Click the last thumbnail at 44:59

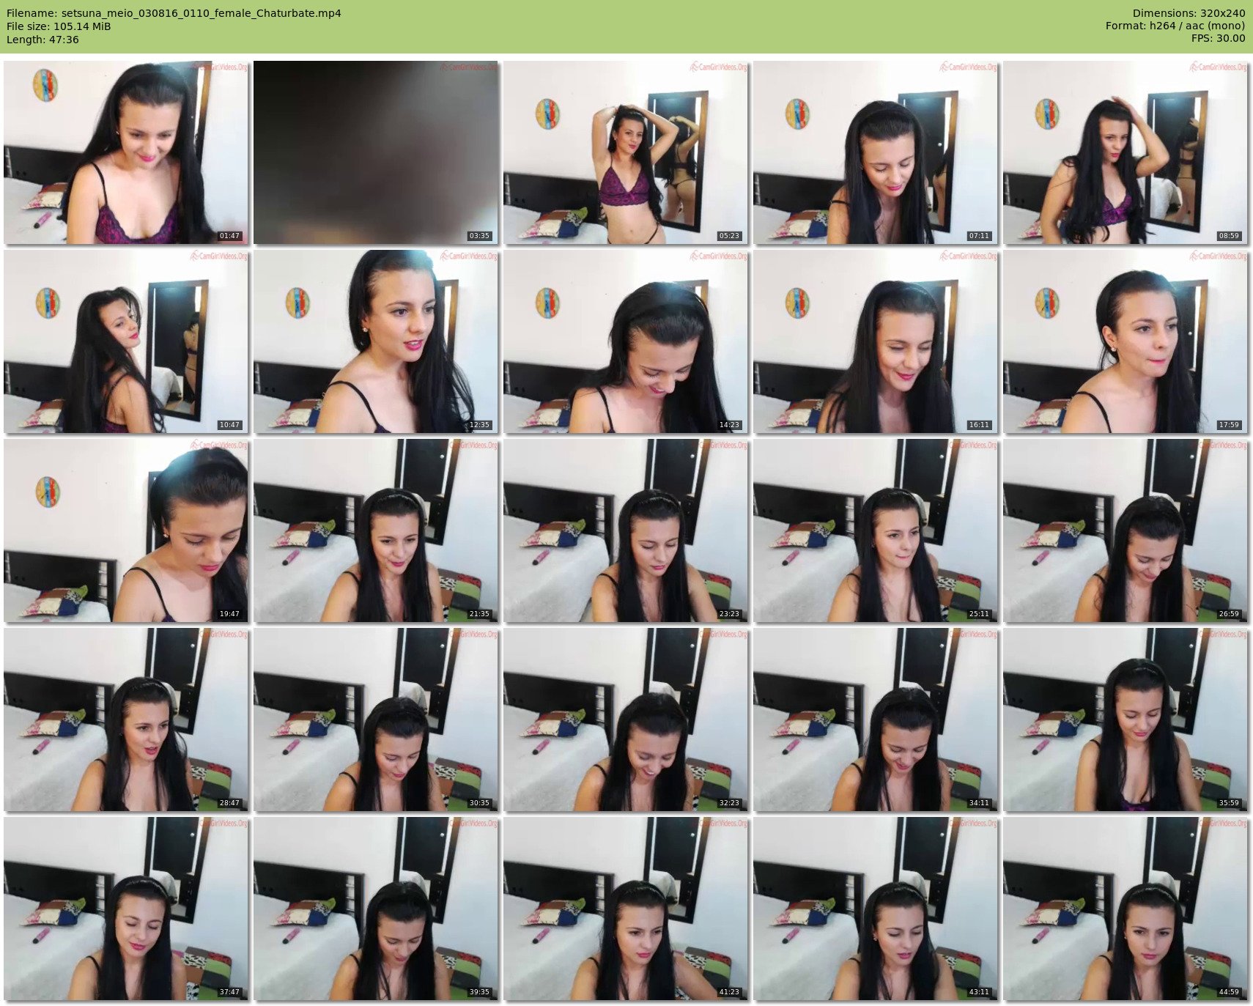[x=1125, y=909]
